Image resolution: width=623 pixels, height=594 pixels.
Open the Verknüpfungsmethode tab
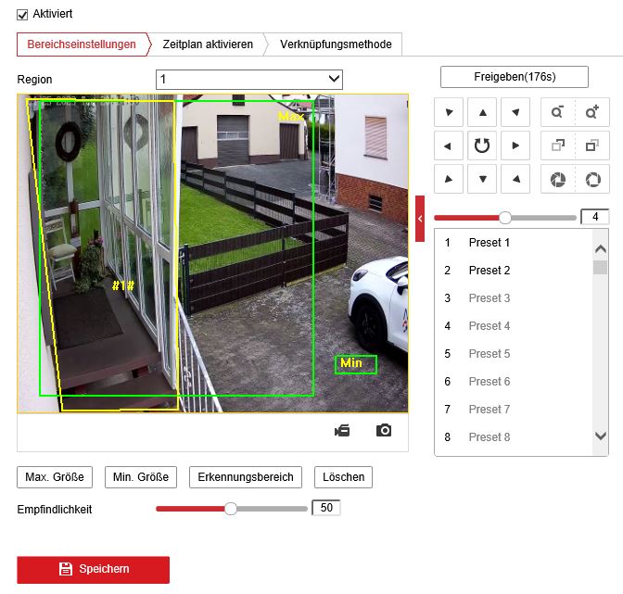(335, 44)
